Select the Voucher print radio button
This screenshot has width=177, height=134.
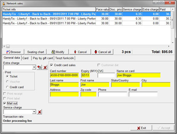tap(7, 82)
